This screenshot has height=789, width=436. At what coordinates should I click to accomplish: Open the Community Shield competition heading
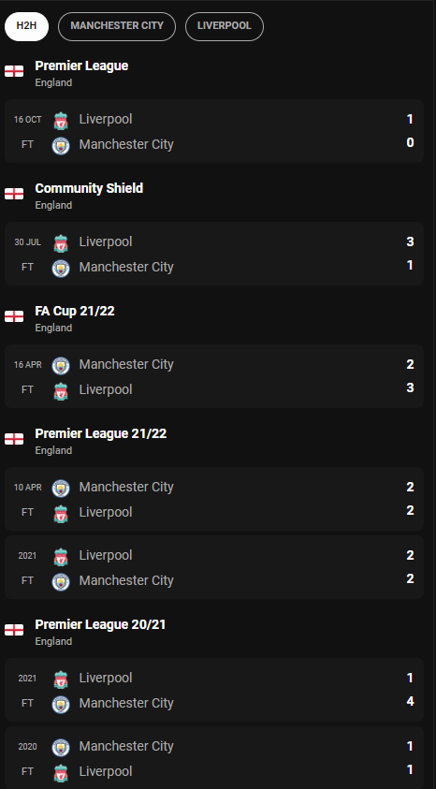click(89, 188)
